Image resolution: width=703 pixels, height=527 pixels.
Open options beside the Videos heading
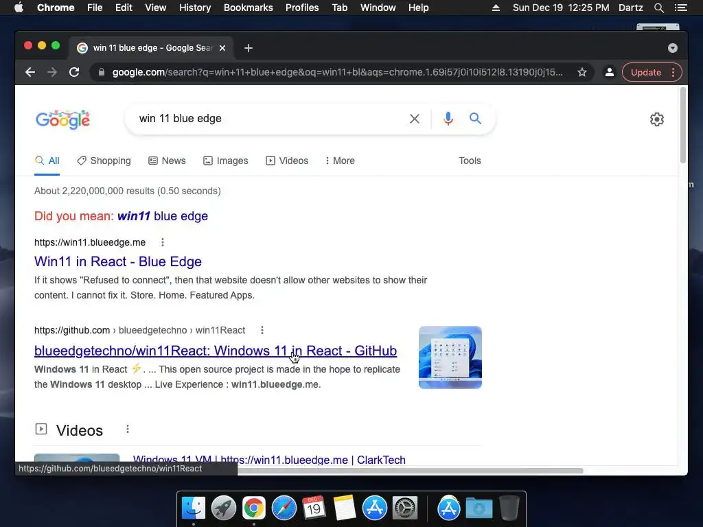coord(128,430)
